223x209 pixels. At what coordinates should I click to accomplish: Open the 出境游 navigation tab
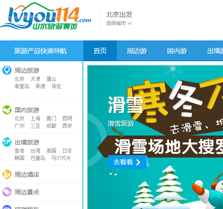coord(215,51)
